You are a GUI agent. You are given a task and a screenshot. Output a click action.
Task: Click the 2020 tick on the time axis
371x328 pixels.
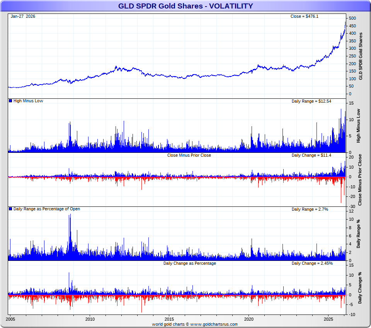249,319
